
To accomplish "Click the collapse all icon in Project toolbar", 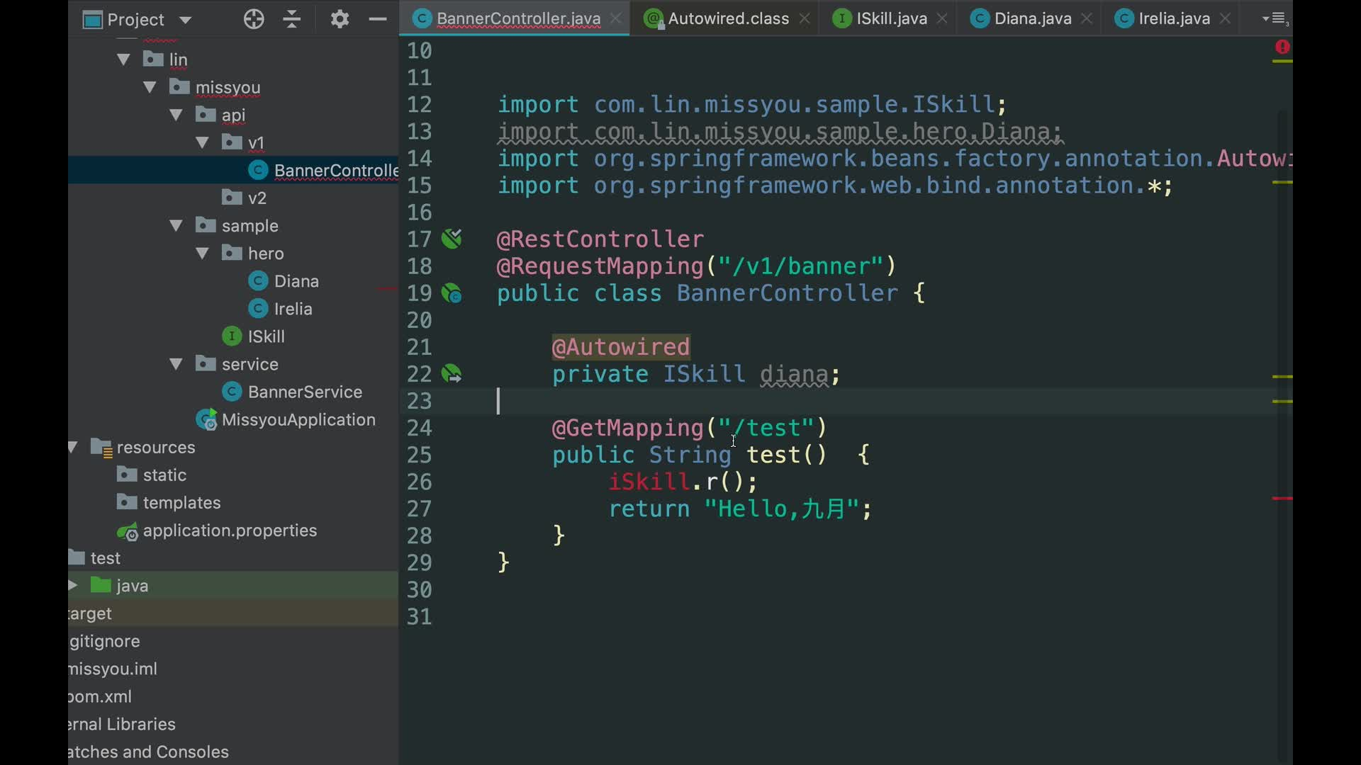I will click(x=292, y=19).
